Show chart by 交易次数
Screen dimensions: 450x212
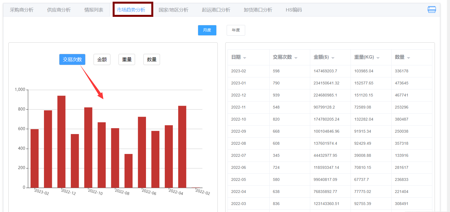[x=72, y=59]
